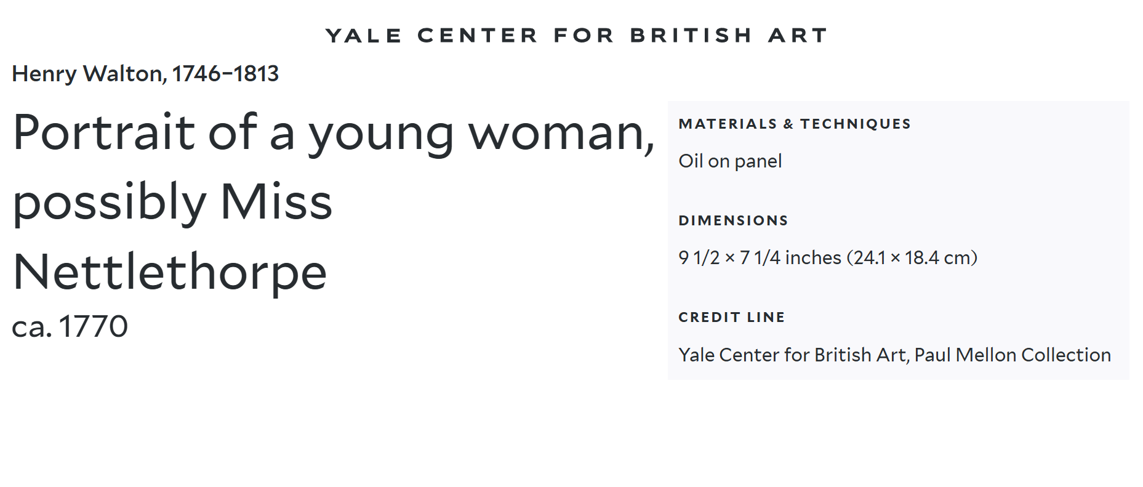Click the artist's life dates 1746–1813
1143x487 pixels.
tap(225, 74)
